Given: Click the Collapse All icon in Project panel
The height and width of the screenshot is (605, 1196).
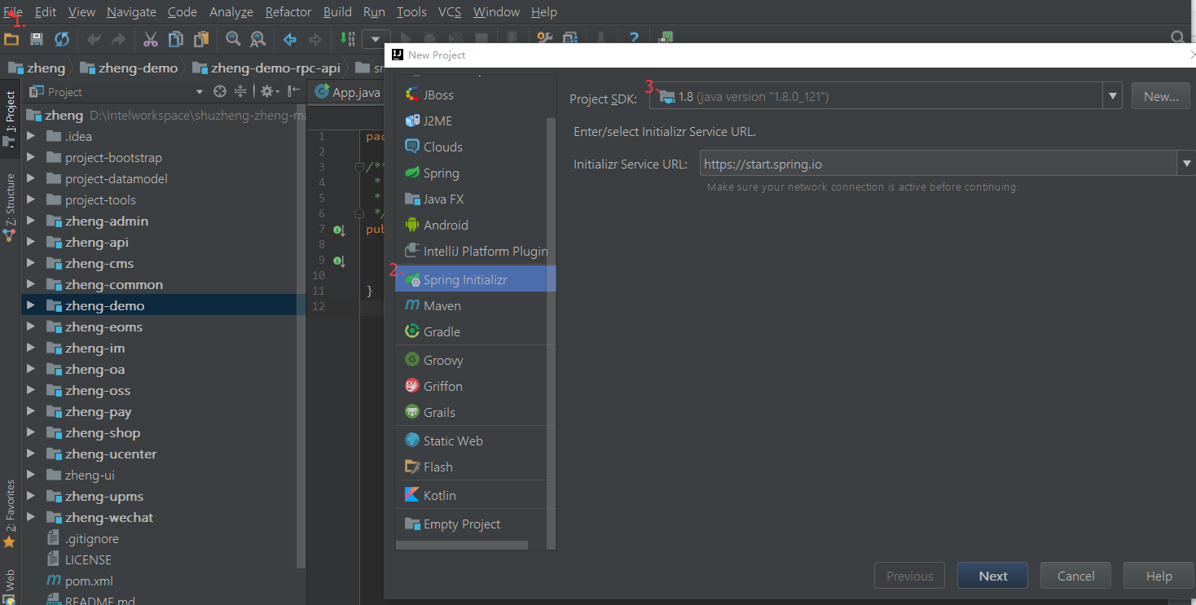Looking at the screenshot, I should tap(240, 91).
